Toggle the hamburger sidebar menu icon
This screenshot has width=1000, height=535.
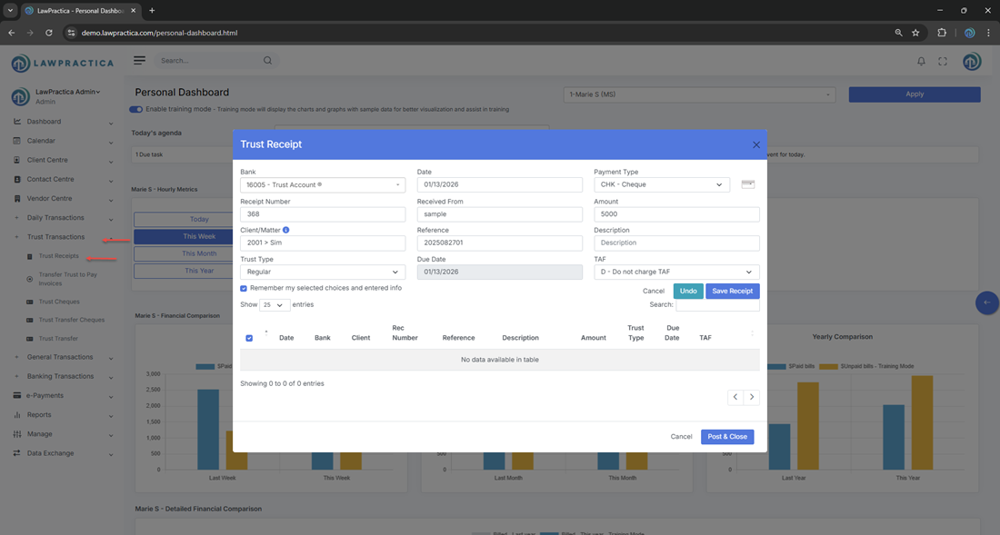pyautogui.click(x=139, y=61)
